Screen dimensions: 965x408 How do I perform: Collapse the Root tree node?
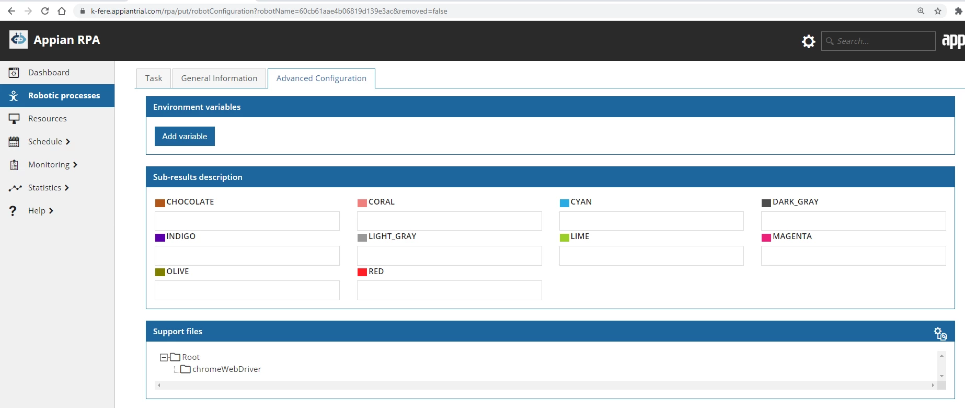[x=164, y=357]
